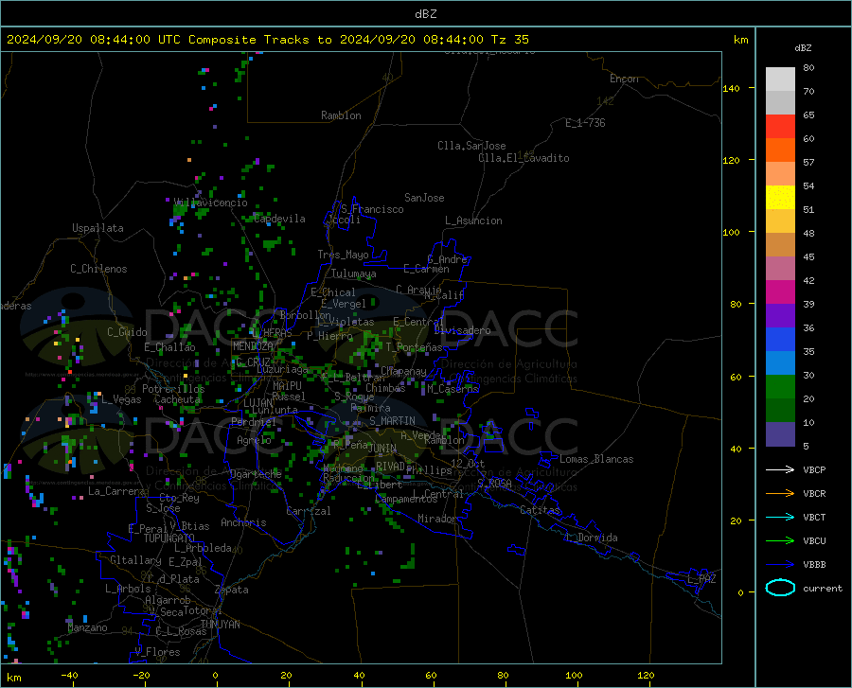Click the Zapata label

232,590
